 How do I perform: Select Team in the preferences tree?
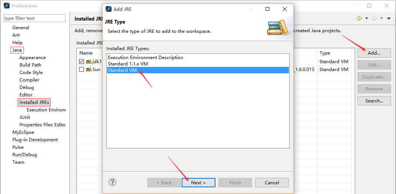18,162
